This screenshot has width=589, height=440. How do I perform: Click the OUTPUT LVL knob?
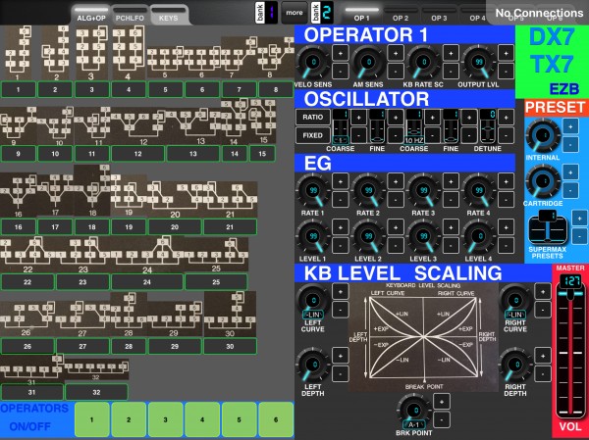tap(479, 63)
